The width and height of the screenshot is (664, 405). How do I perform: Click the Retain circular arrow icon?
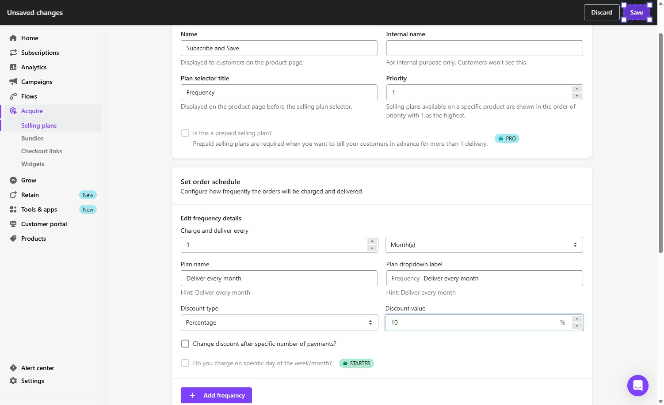coord(13,195)
